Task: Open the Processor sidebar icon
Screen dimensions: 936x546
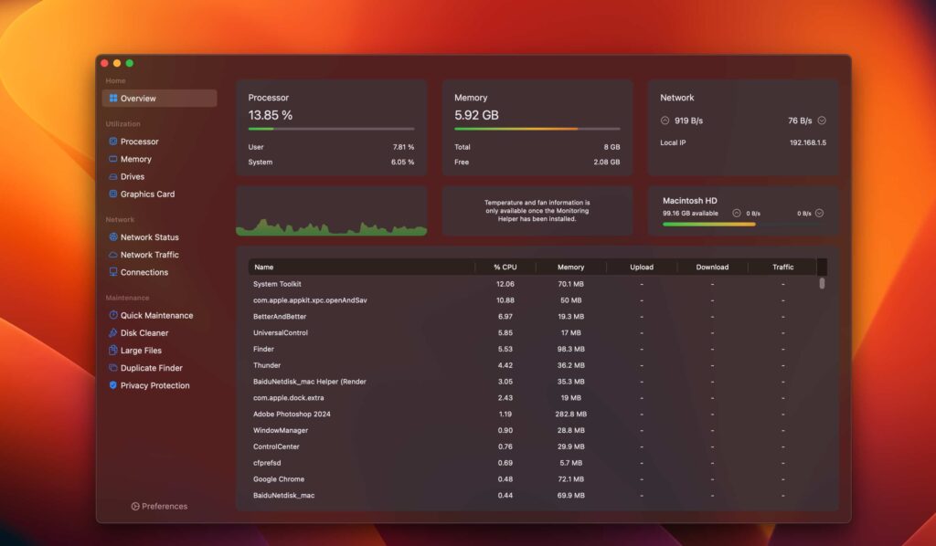Action: [113, 142]
